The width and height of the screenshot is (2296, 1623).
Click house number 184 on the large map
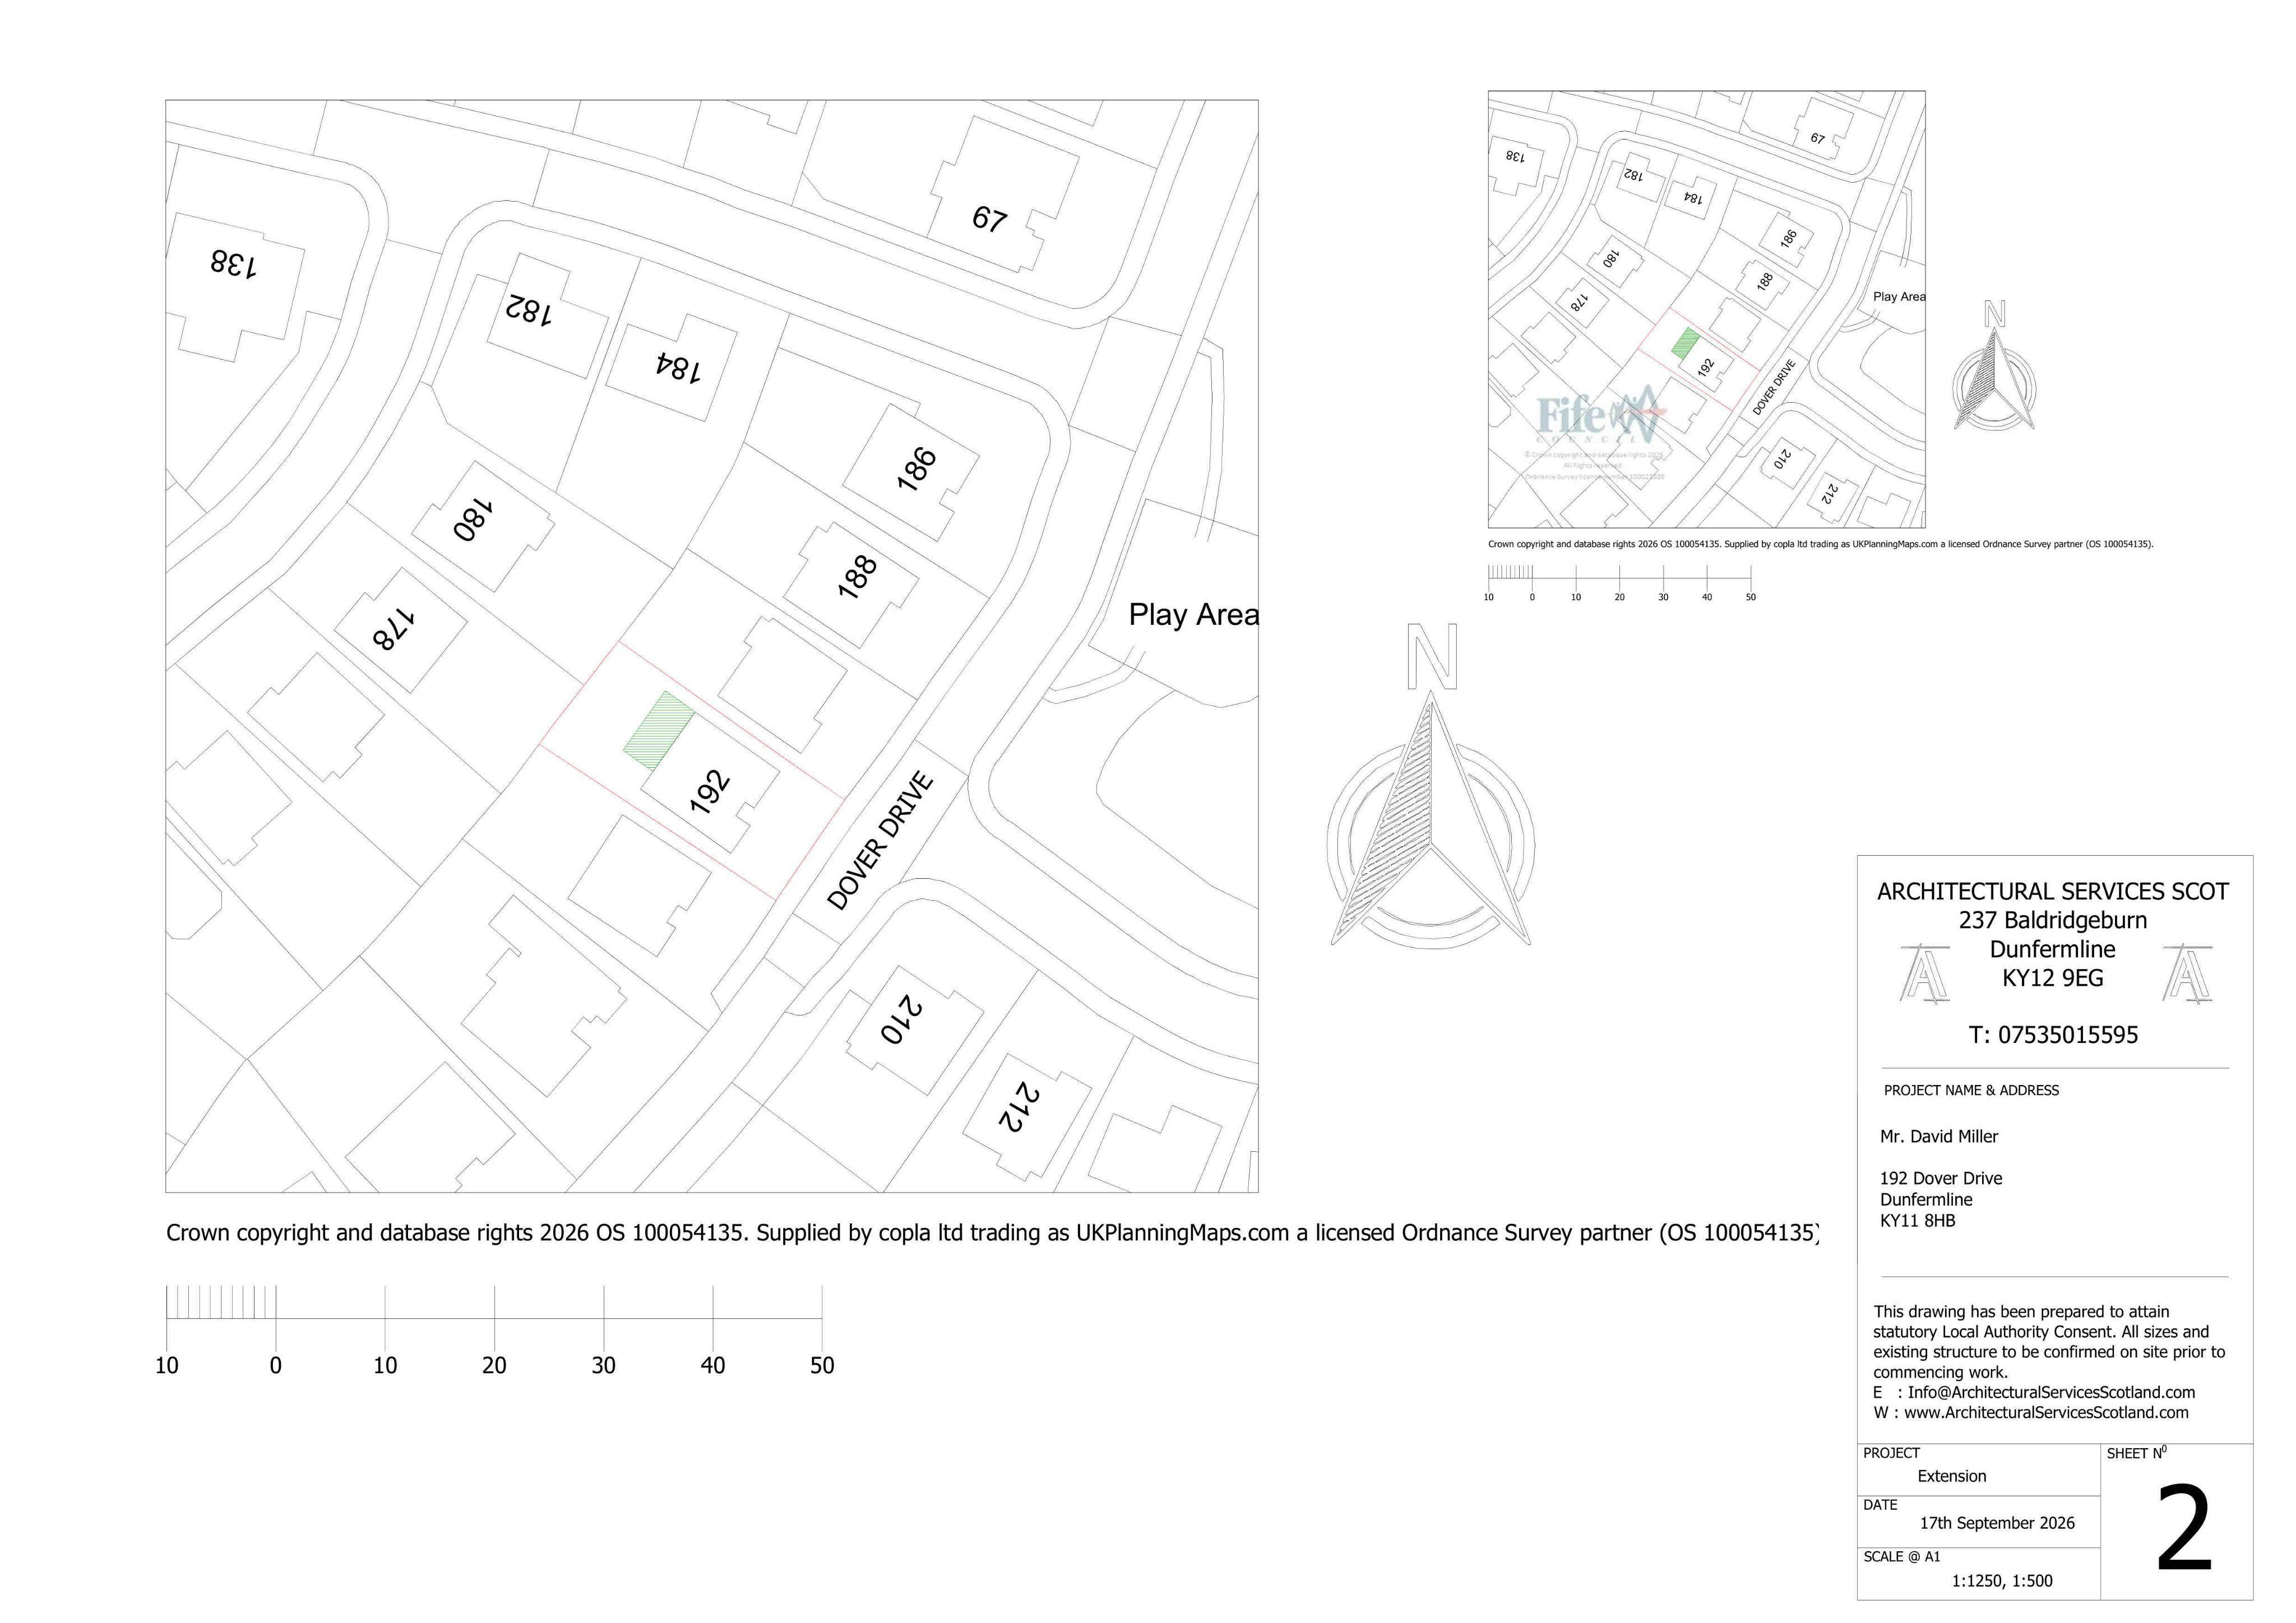(x=678, y=368)
